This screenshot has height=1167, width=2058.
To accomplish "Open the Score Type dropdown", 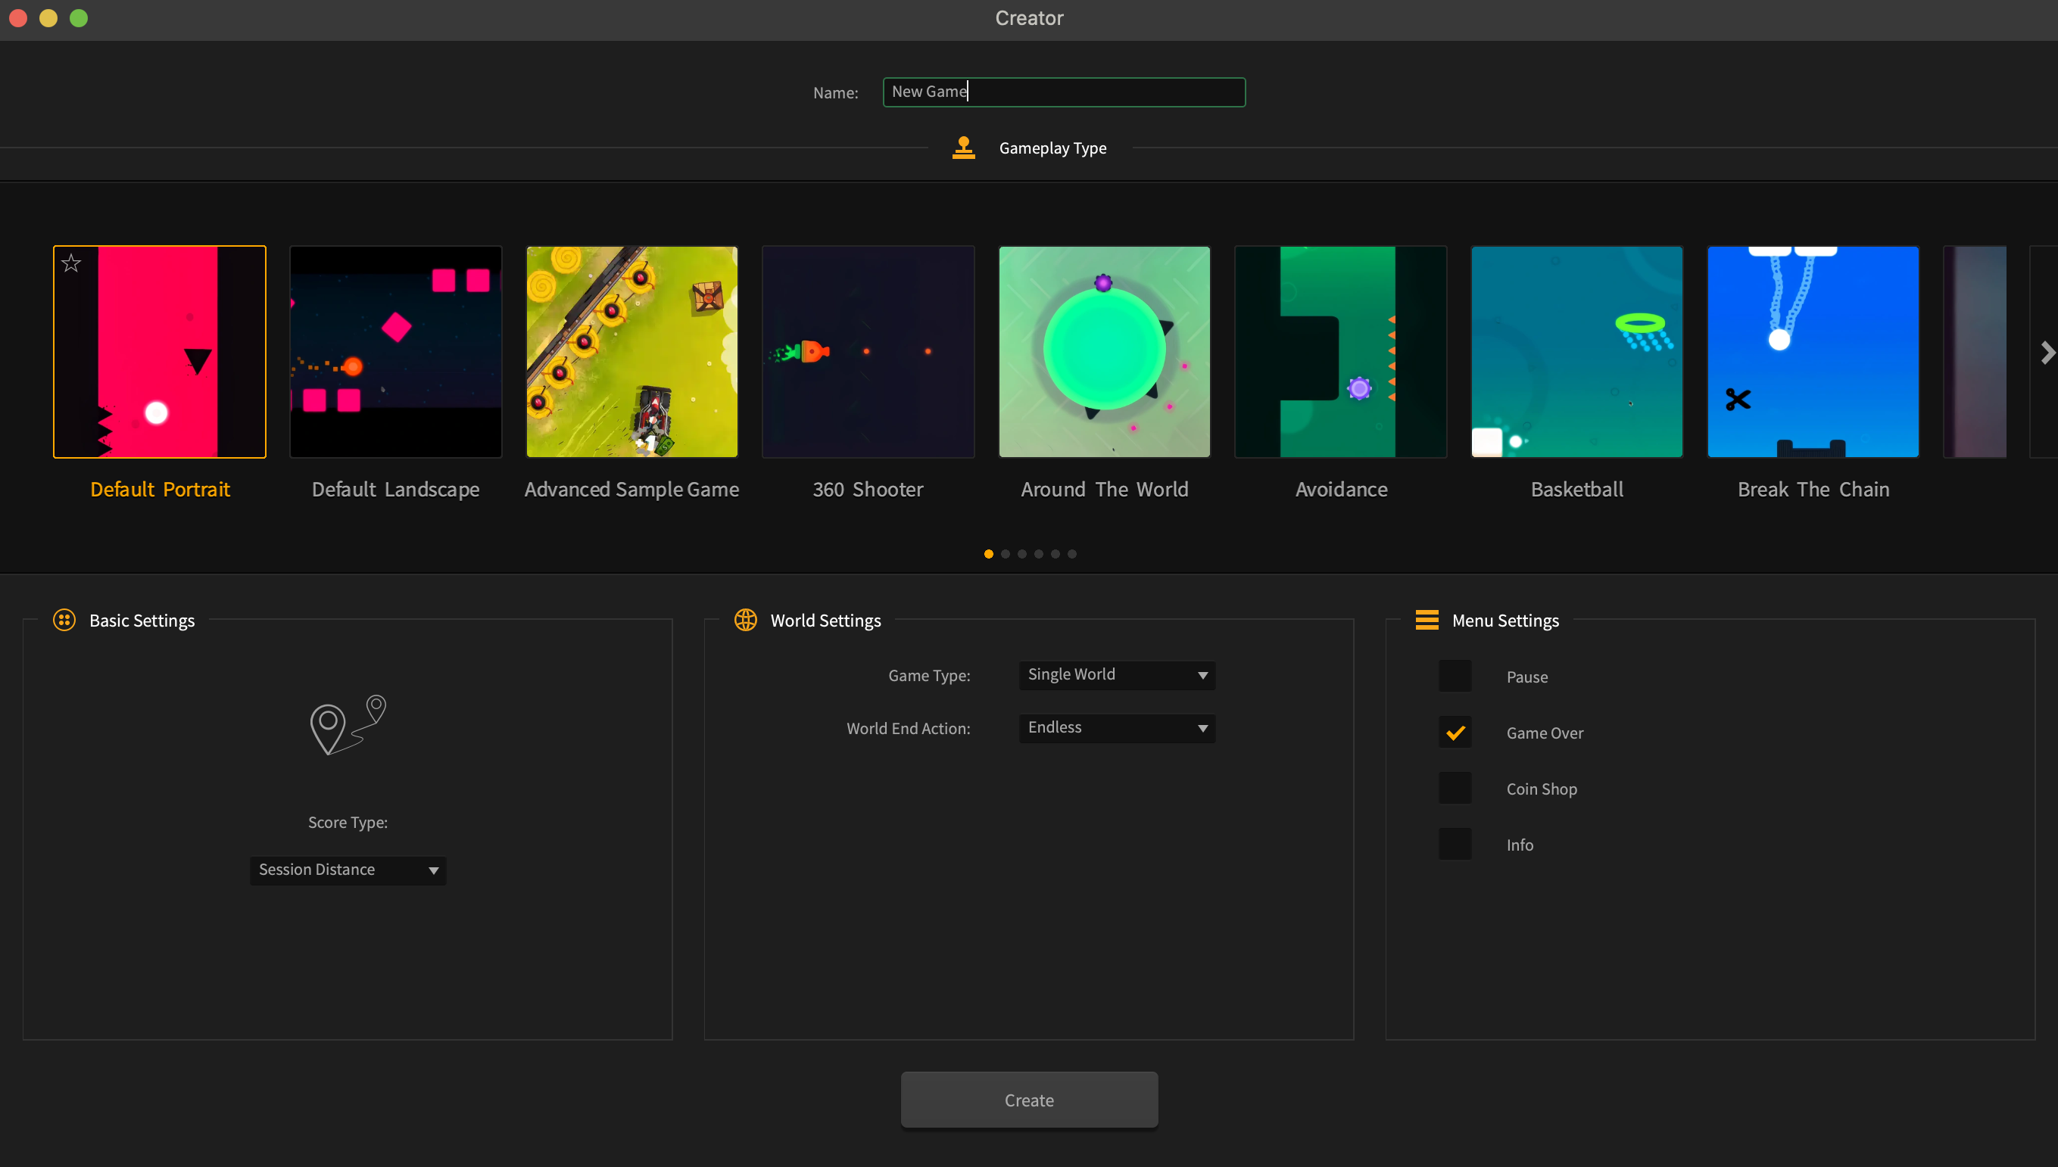I will (x=347, y=870).
